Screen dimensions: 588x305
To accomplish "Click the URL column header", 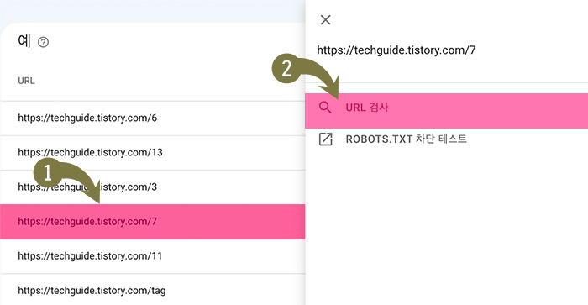I will coord(26,81).
